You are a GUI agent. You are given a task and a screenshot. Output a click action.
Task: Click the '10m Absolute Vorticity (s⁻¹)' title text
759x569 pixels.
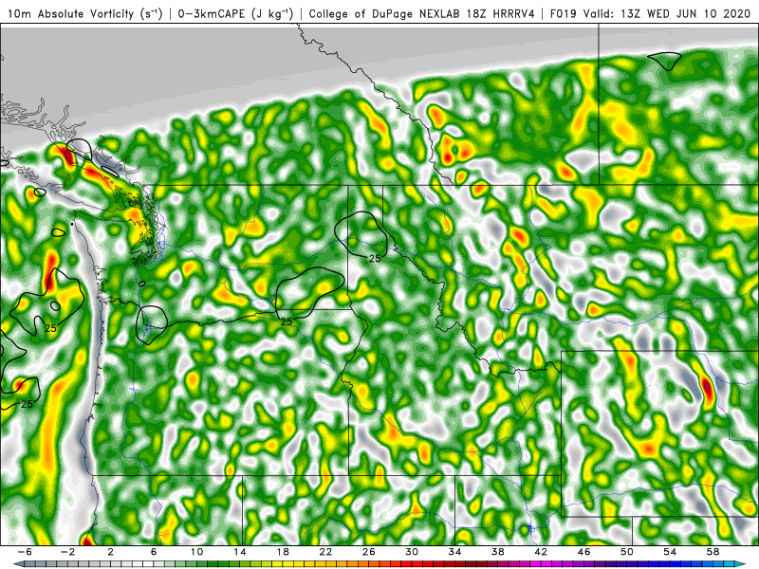pos(85,13)
